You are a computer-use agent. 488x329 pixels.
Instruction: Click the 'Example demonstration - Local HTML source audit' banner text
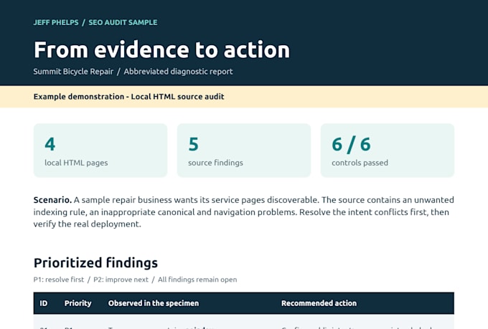coord(129,97)
